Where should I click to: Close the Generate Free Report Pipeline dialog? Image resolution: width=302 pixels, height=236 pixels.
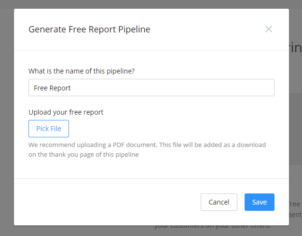pos(269,29)
